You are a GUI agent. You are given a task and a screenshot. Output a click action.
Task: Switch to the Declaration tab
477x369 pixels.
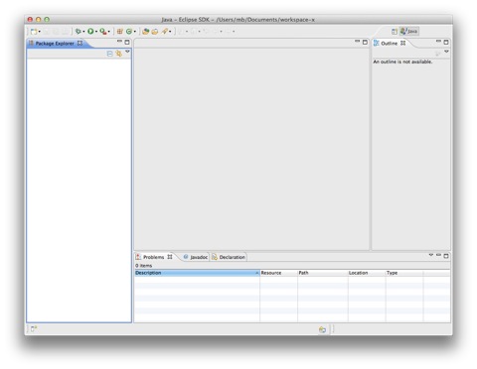[x=229, y=257]
